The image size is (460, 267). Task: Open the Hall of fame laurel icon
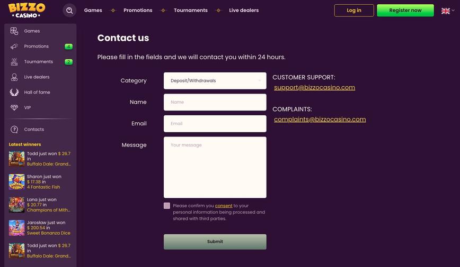pyautogui.click(x=14, y=92)
